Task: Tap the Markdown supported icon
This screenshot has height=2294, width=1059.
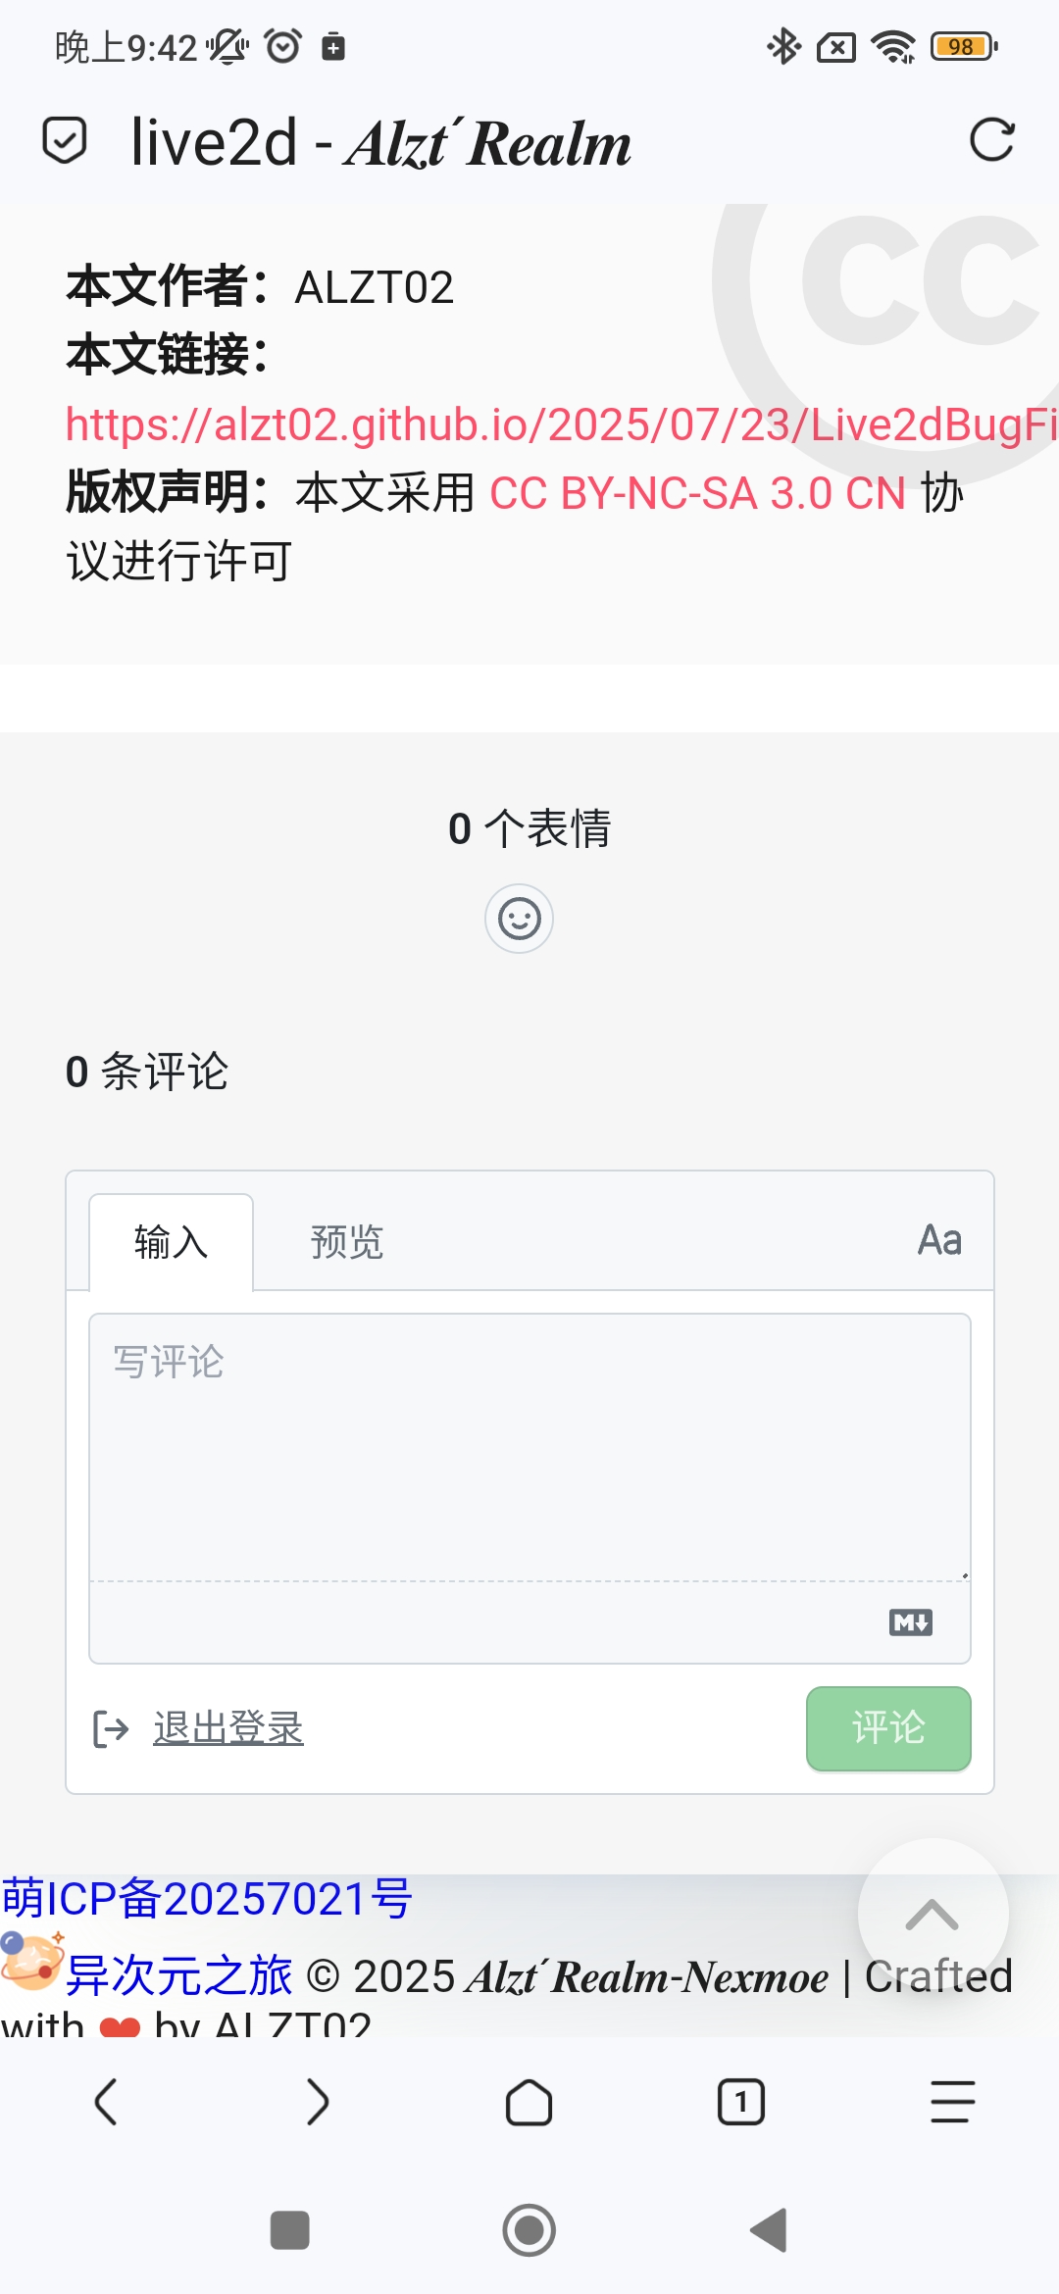Action: (x=911, y=1622)
